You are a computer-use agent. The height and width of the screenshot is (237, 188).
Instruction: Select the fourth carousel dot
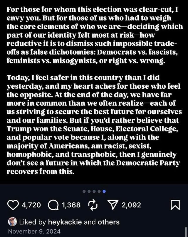coord(99,191)
